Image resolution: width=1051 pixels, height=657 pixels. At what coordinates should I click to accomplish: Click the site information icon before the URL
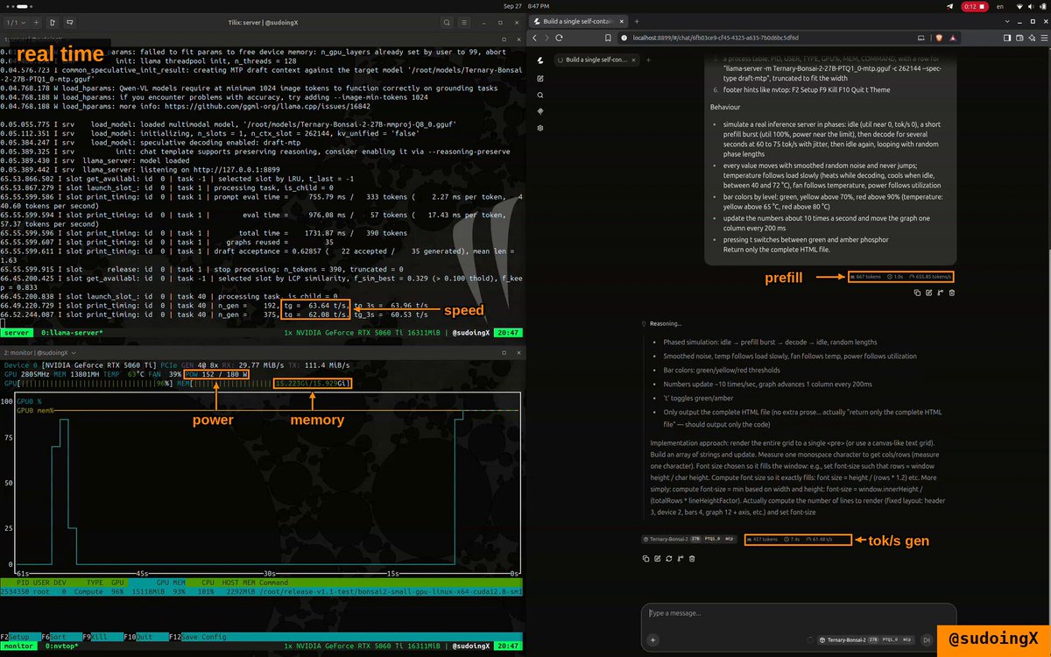pos(623,38)
